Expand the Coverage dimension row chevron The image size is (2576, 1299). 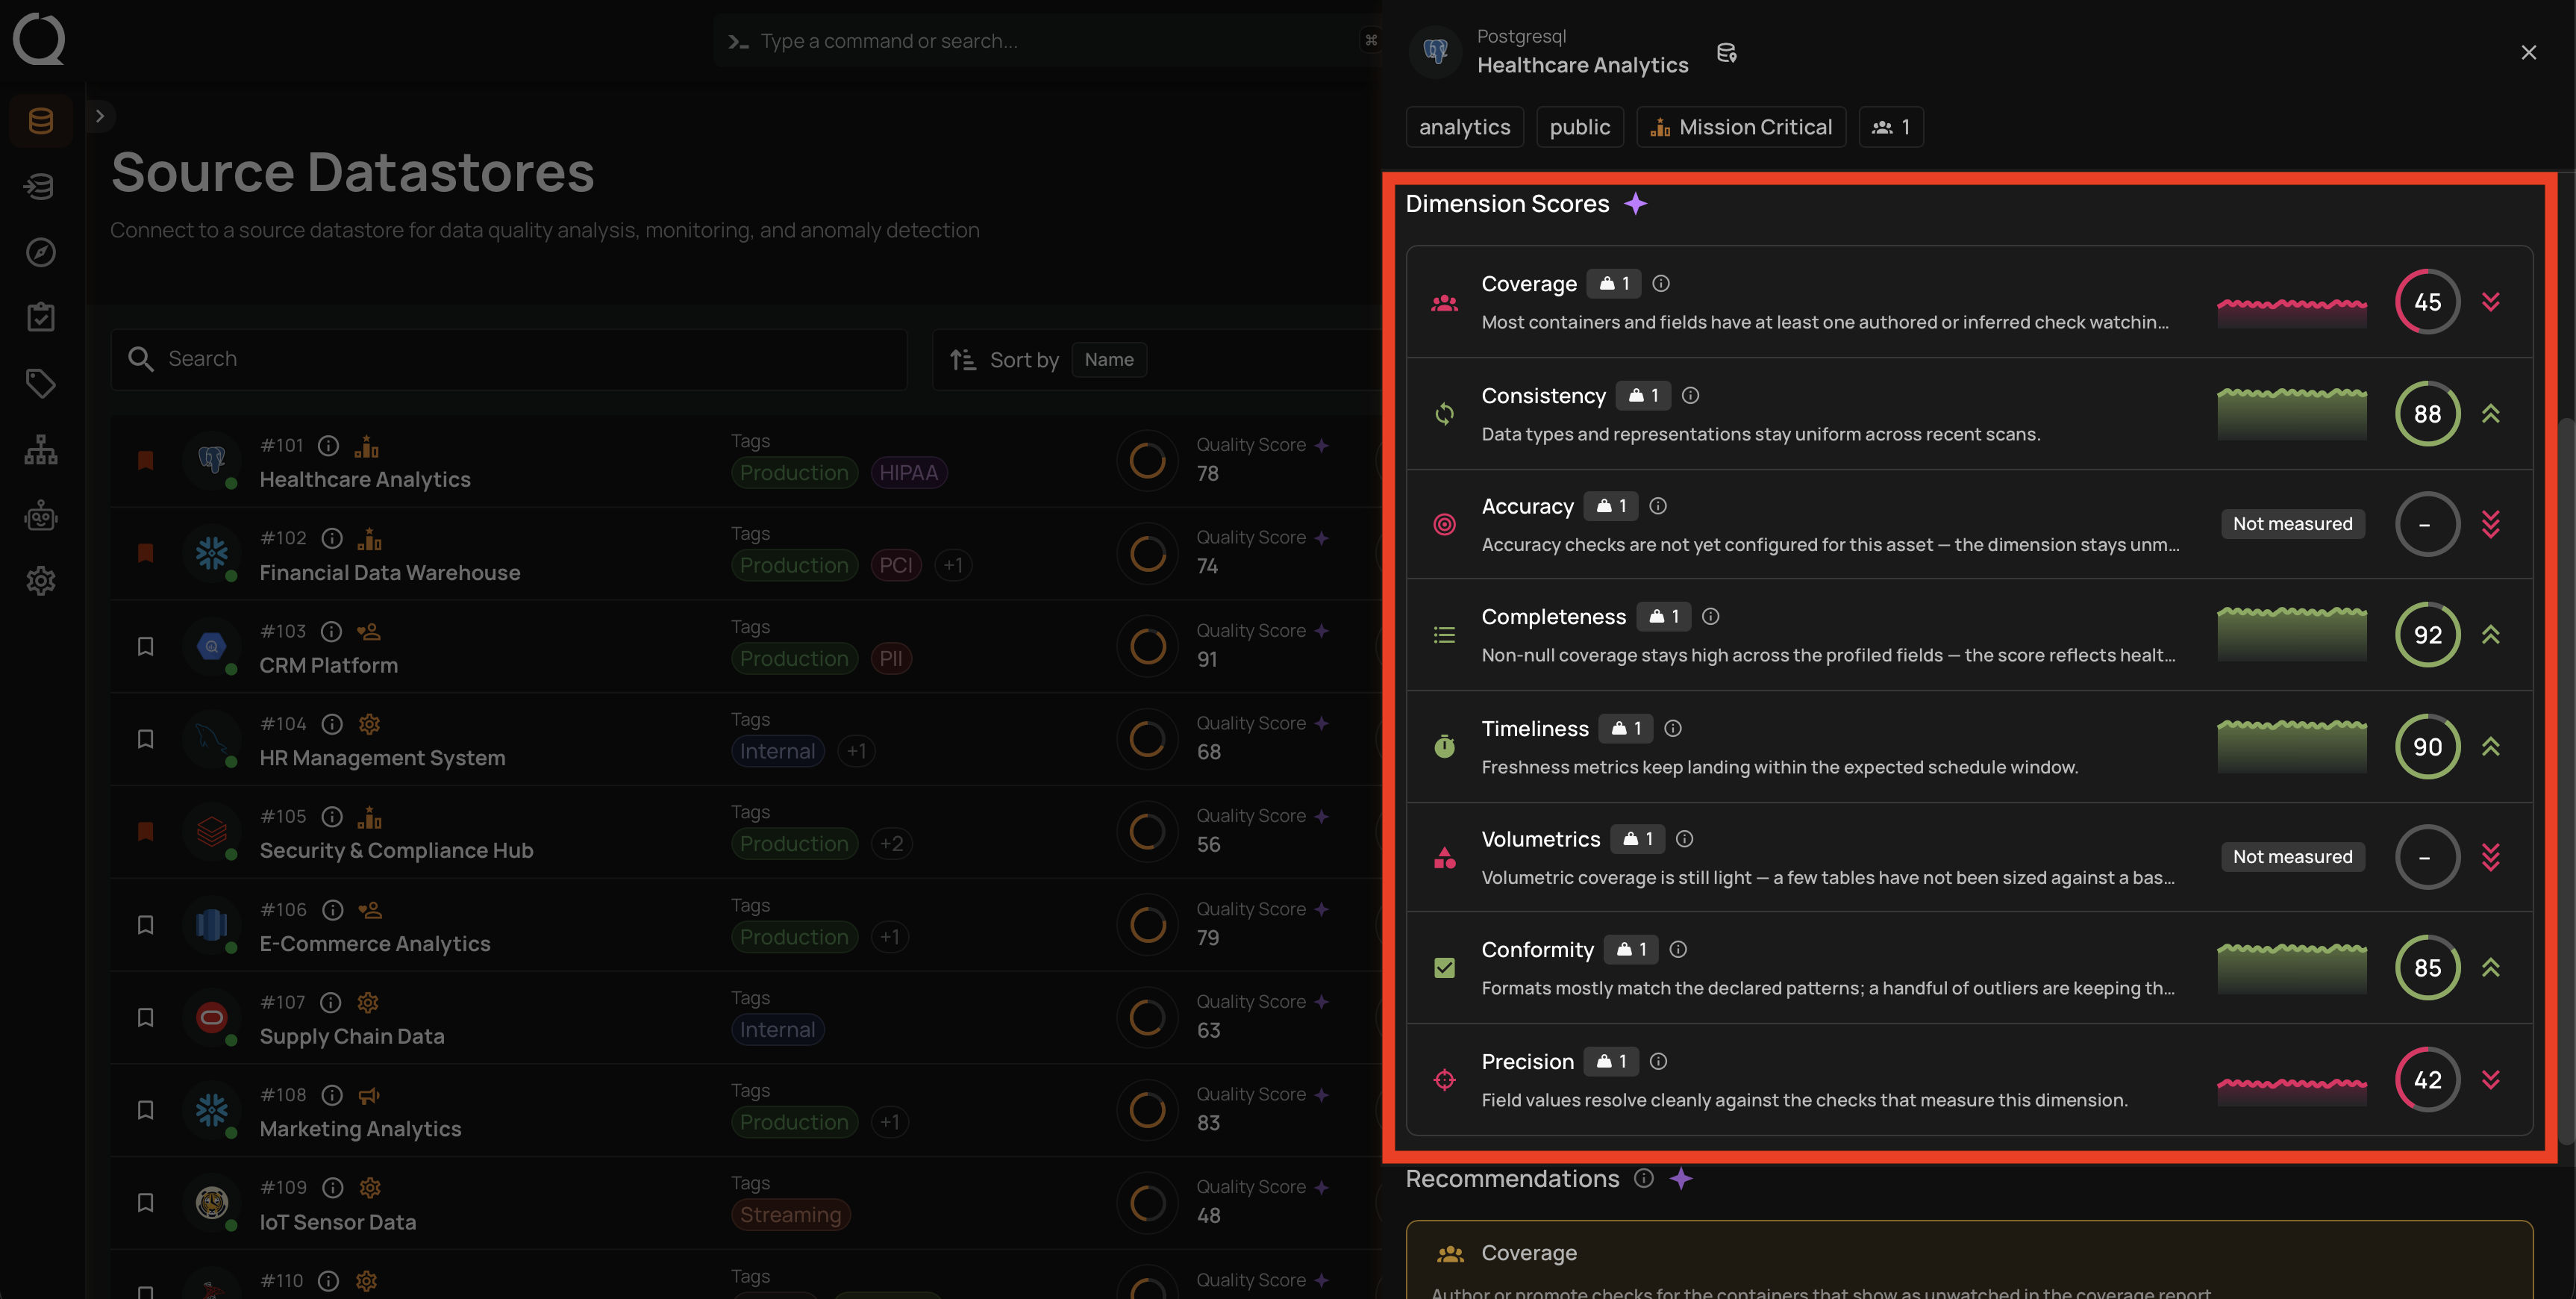(x=2491, y=302)
